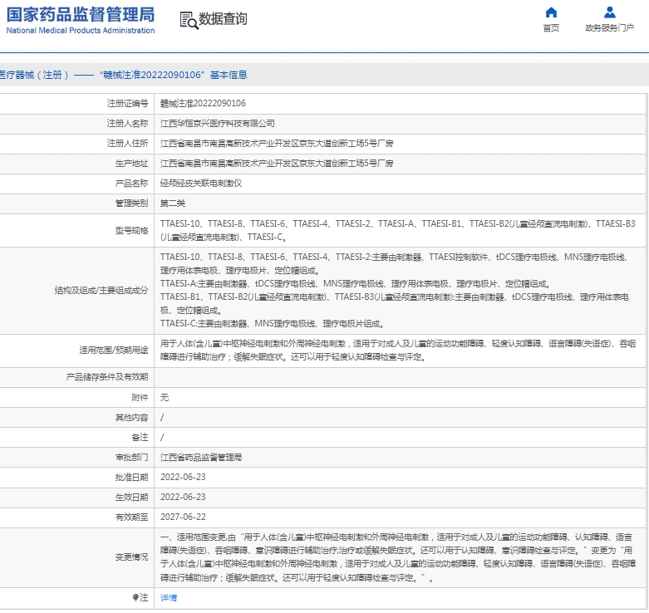The width and height of the screenshot is (649, 613).
Task: Click the 注册证编号 row label
Action: (127, 103)
